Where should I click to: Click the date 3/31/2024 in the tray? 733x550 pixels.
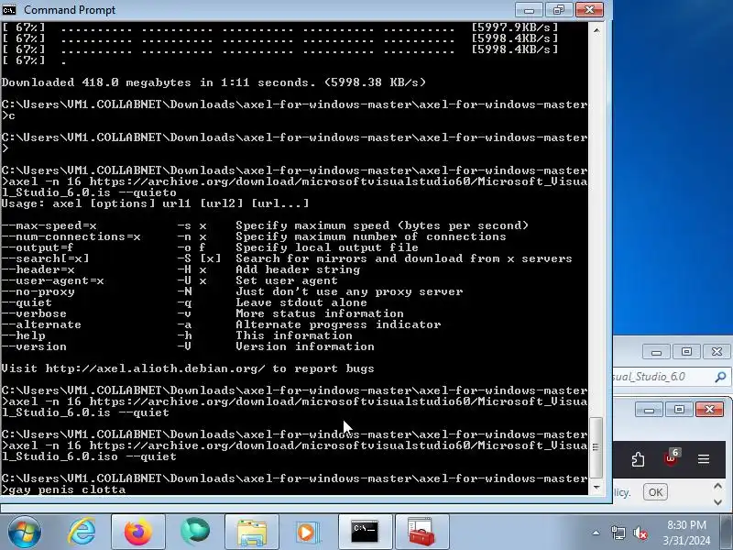point(686,541)
